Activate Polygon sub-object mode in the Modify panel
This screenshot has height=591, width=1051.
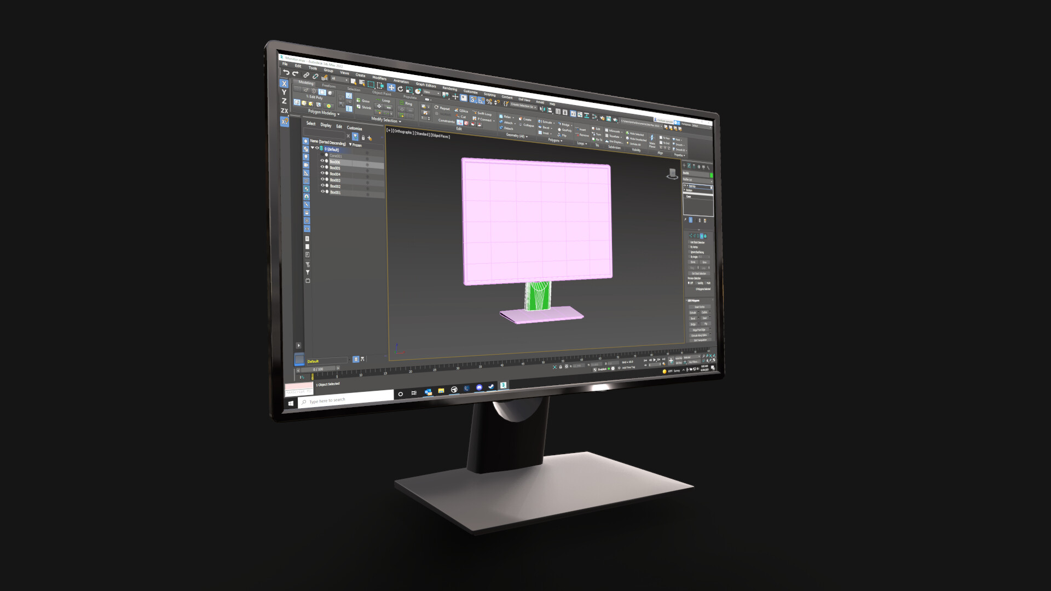click(x=702, y=235)
